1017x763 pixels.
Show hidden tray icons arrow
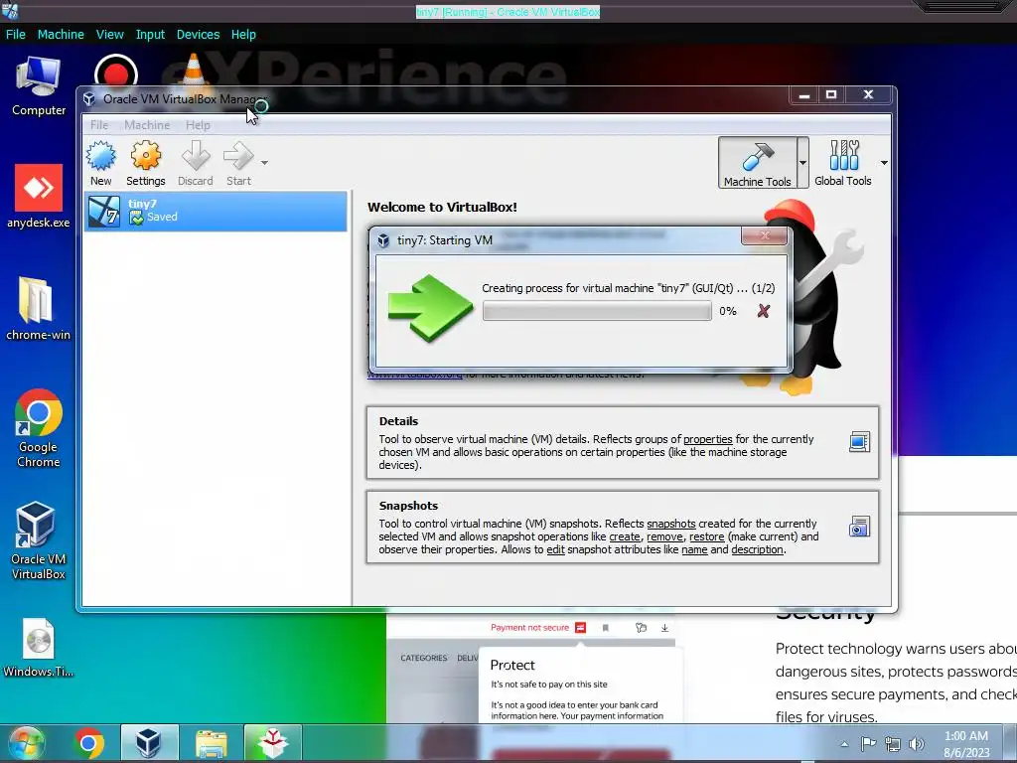[844, 744]
